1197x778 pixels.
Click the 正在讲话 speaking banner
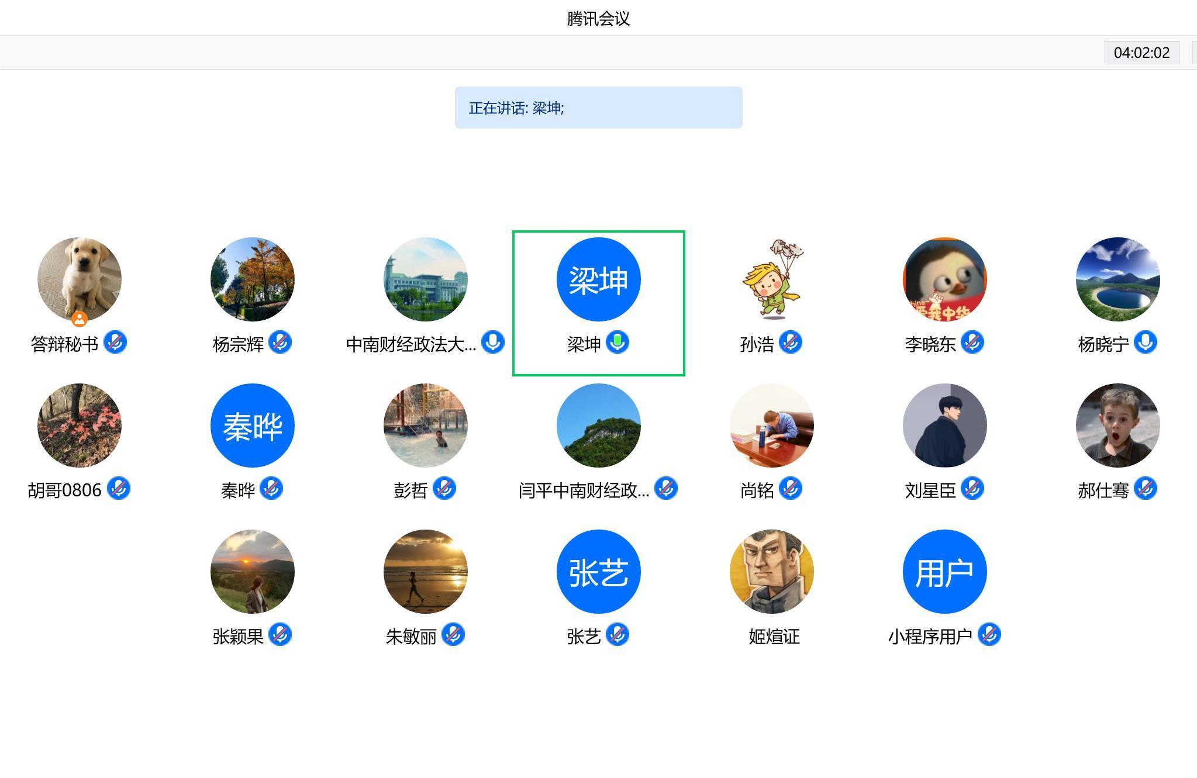[598, 108]
